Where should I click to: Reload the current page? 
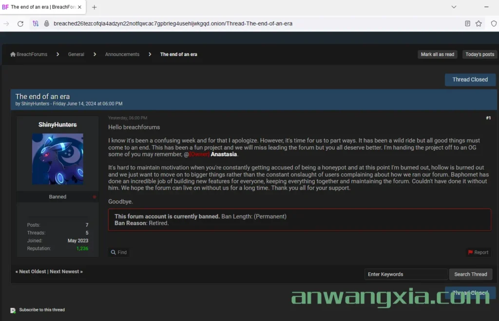20,23
